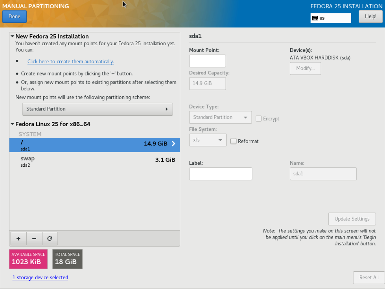Click the minus icon to remove mount point
Screen dimensions: 385x289
(34, 239)
